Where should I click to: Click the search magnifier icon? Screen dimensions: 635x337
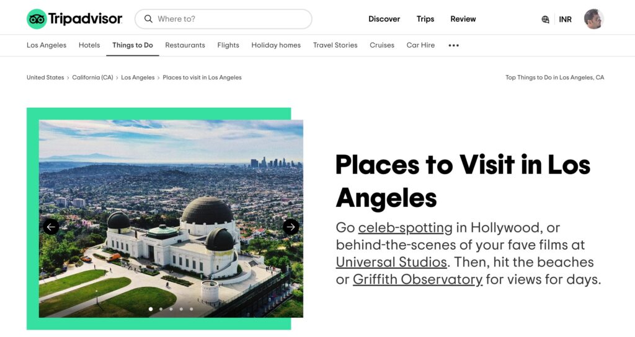click(x=148, y=19)
